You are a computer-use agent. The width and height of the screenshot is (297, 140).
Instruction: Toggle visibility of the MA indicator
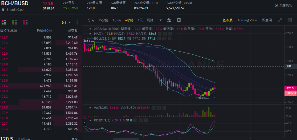tap(159, 34)
